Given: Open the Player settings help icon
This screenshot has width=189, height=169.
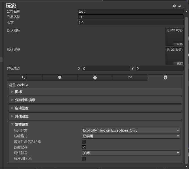Looking at the screenshot, I should pyautogui.click(x=174, y=6).
